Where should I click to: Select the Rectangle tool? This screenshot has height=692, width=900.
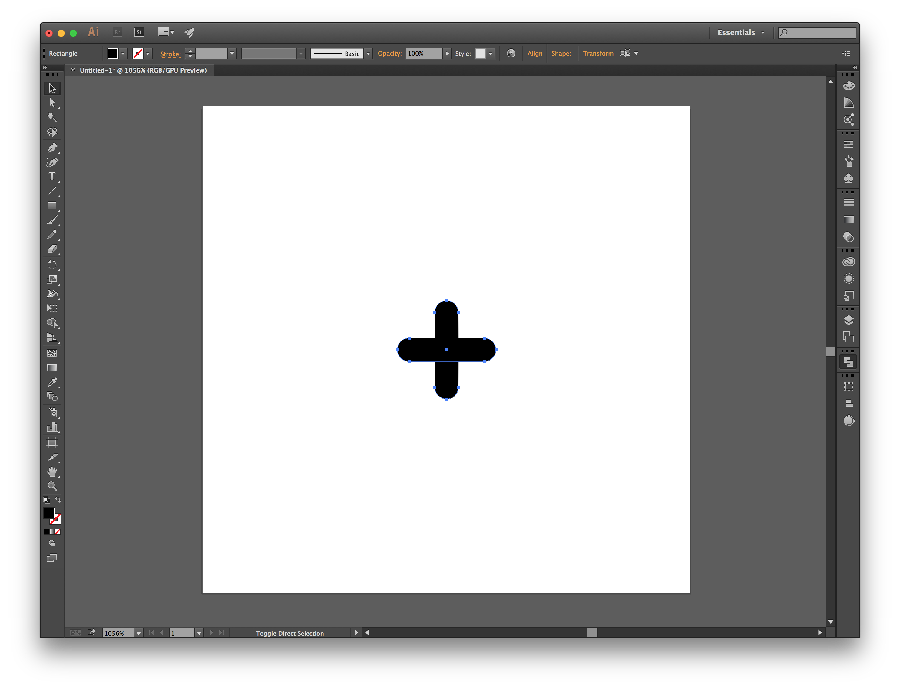click(x=52, y=206)
